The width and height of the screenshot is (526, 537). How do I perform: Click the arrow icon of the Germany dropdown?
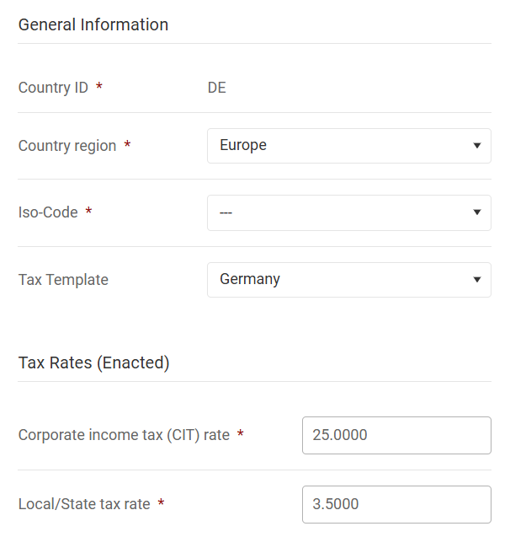(x=476, y=280)
